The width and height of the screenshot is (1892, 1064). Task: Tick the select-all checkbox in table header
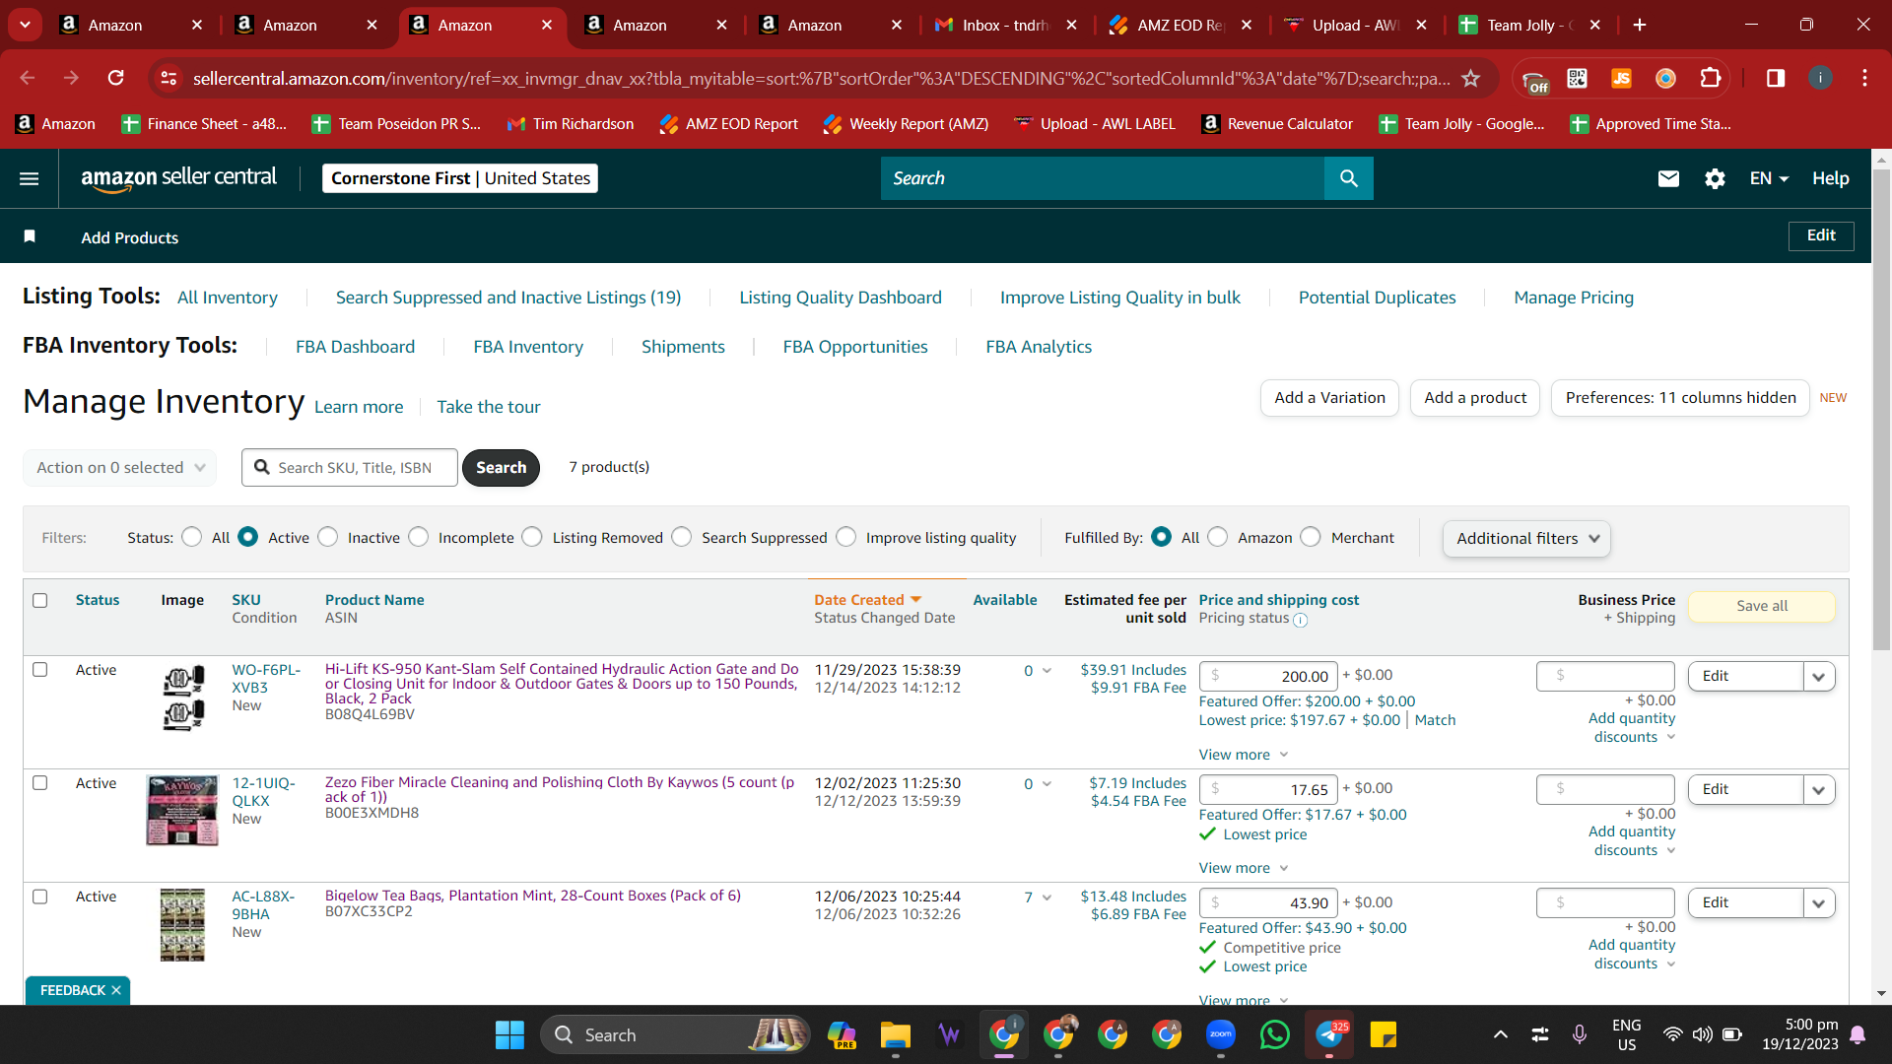[40, 600]
